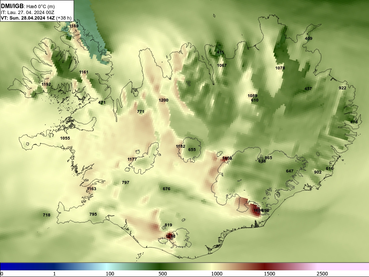
Task: Click the 718 value over the sea
Action: pos(46,215)
